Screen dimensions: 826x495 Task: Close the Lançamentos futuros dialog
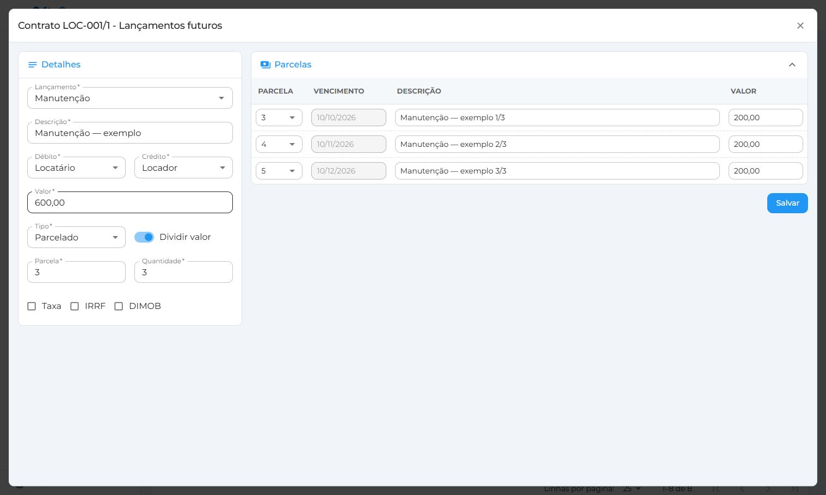point(800,26)
